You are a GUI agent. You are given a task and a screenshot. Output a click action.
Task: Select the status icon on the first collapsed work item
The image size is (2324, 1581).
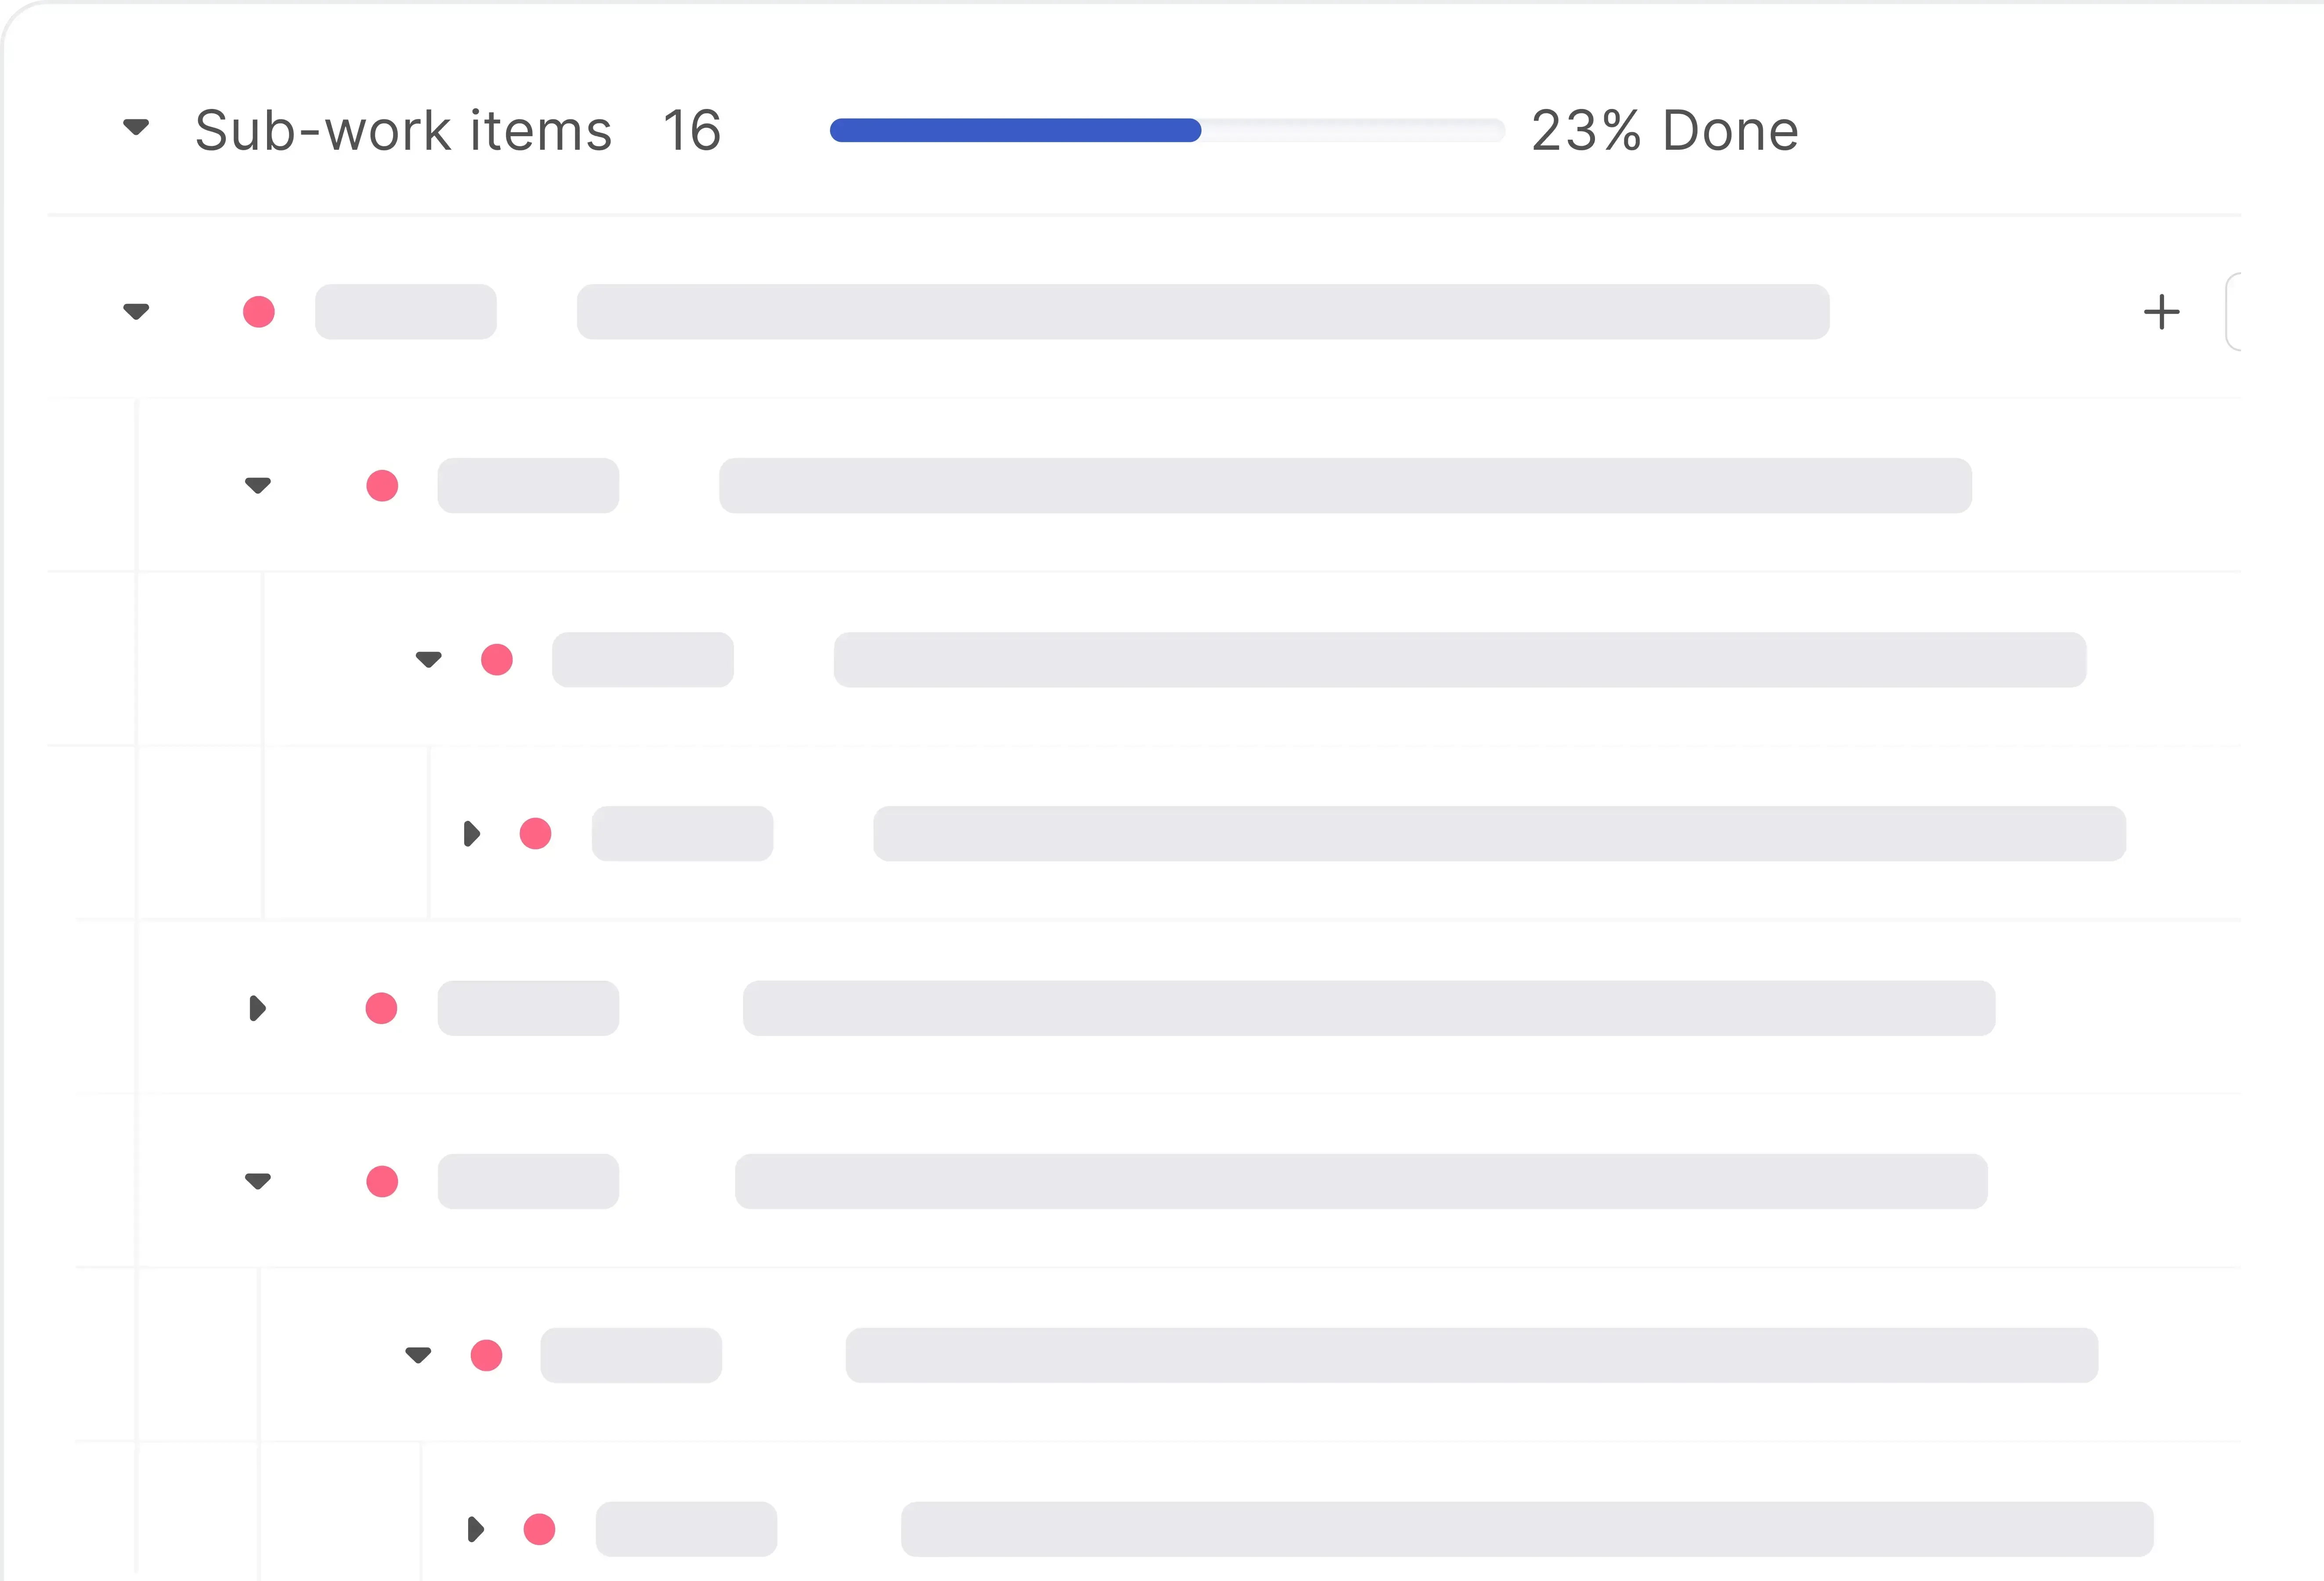pyautogui.click(x=381, y=1008)
